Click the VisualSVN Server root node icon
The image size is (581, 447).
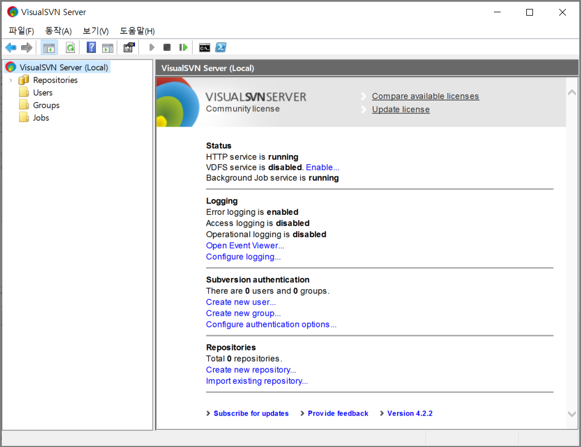pos(11,67)
